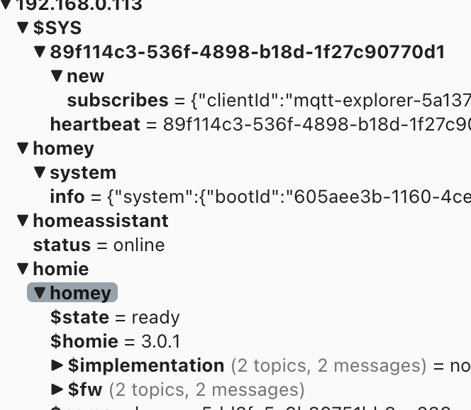Collapse the homeassistant topic arrow
The height and width of the screenshot is (410, 471).
[23, 221]
